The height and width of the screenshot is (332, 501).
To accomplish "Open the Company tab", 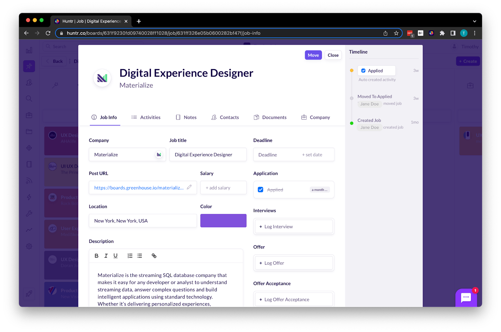I will (x=316, y=117).
